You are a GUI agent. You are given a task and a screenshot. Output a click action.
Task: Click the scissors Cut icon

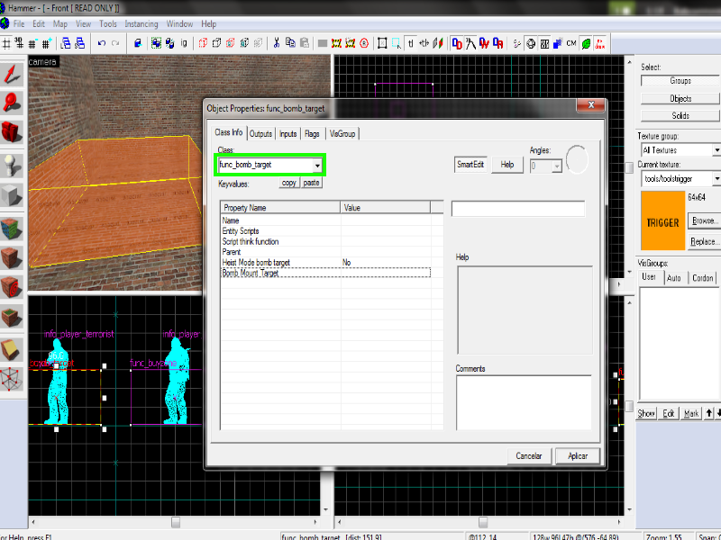(277, 43)
